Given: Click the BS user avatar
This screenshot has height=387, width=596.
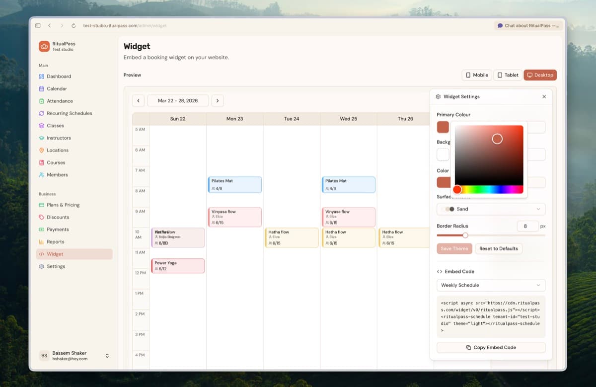Looking at the screenshot, I should [44, 356].
